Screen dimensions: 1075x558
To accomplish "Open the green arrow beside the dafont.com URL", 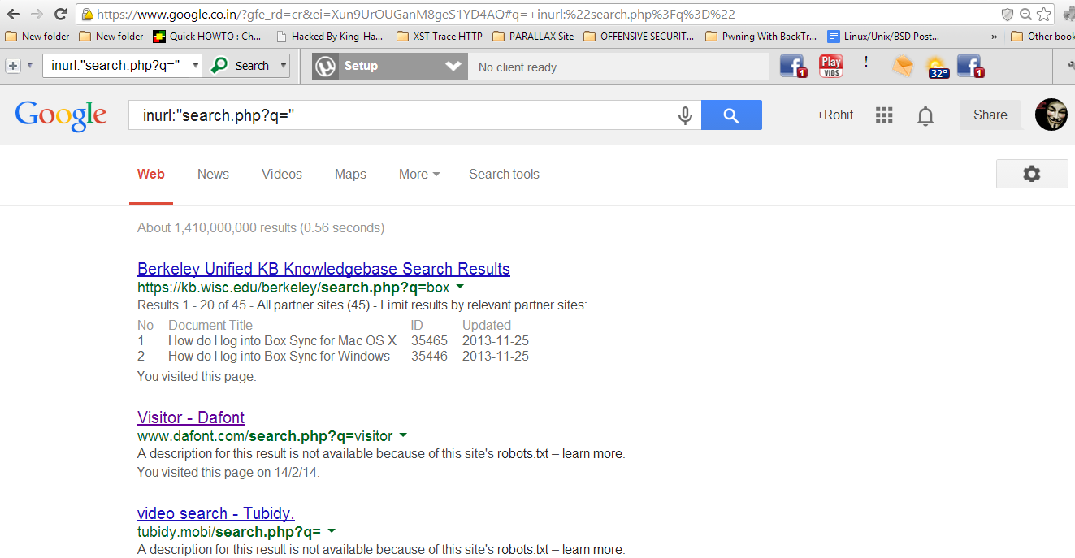I will 403,435.
